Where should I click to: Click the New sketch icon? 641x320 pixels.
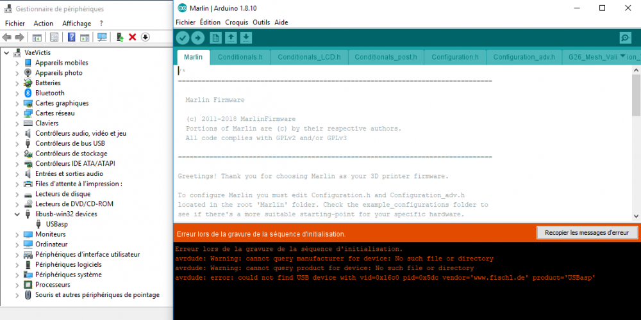pos(216,38)
